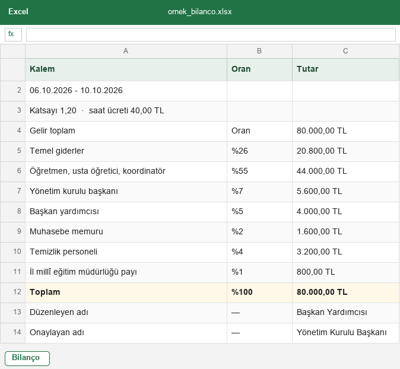Select the %1 cell
The width and height of the screenshot is (400, 369).
(x=259, y=272)
